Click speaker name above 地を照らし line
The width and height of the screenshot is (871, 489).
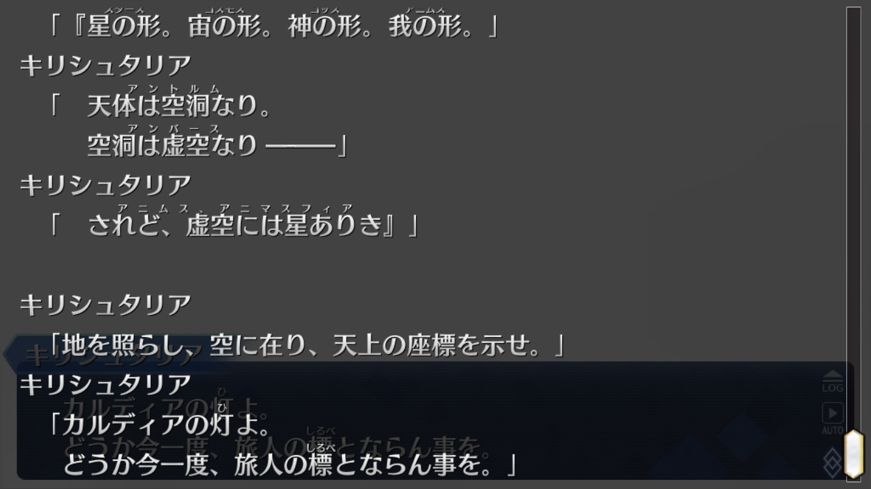point(105,305)
